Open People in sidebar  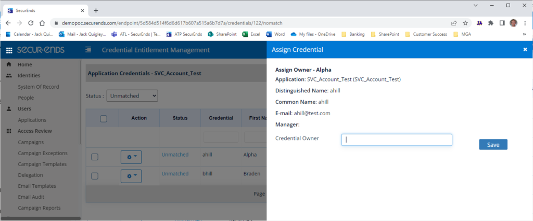click(x=26, y=98)
